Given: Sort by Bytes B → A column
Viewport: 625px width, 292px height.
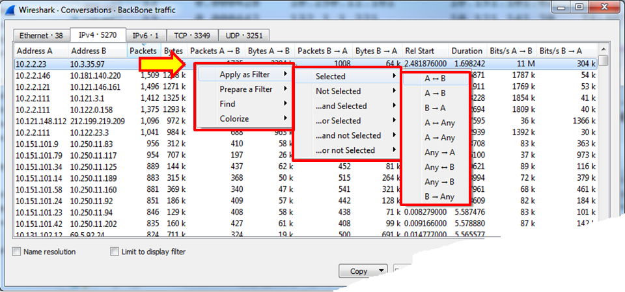Looking at the screenshot, I should (x=377, y=51).
